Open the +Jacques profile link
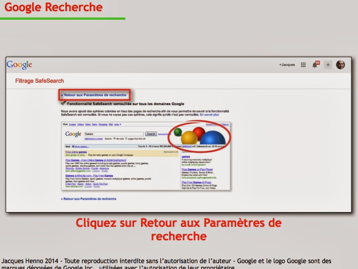The height and width of the screenshot is (269, 358). pos(287,65)
